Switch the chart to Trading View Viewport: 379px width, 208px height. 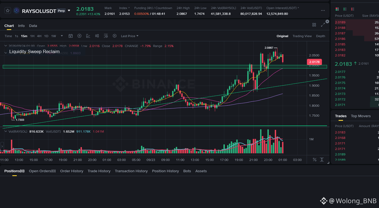tap(302, 36)
